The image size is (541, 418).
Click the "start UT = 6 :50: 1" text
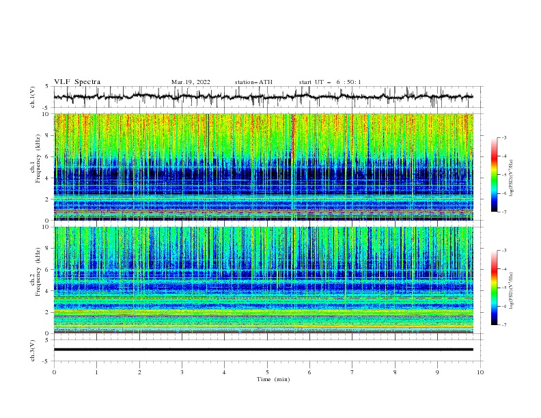point(330,82)
